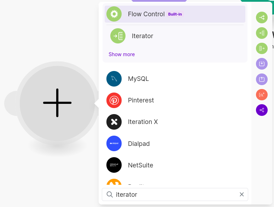Click the Built-in badge next to Flow Control
The image size is (274, 207).
pos(175,14)
